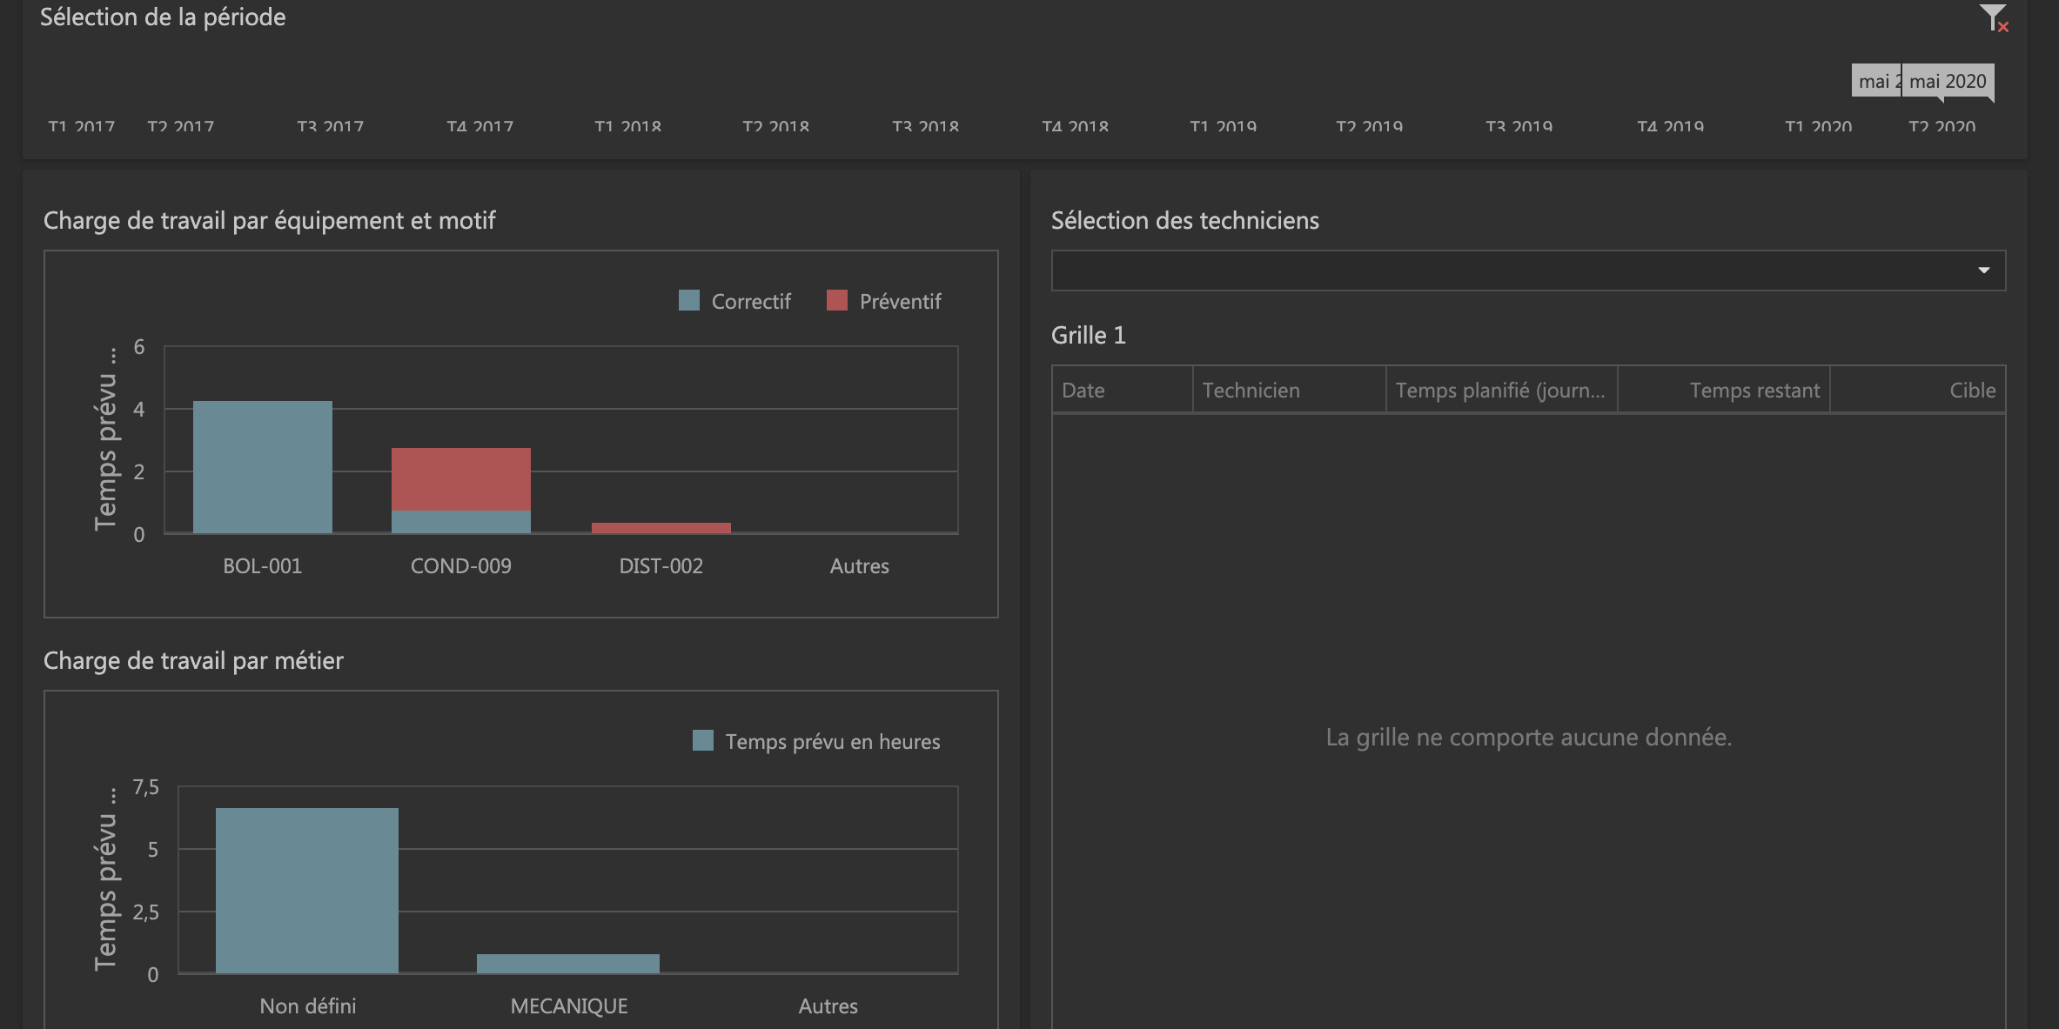
Task: Click the COND-009 axis label
Action: point(461,566)
